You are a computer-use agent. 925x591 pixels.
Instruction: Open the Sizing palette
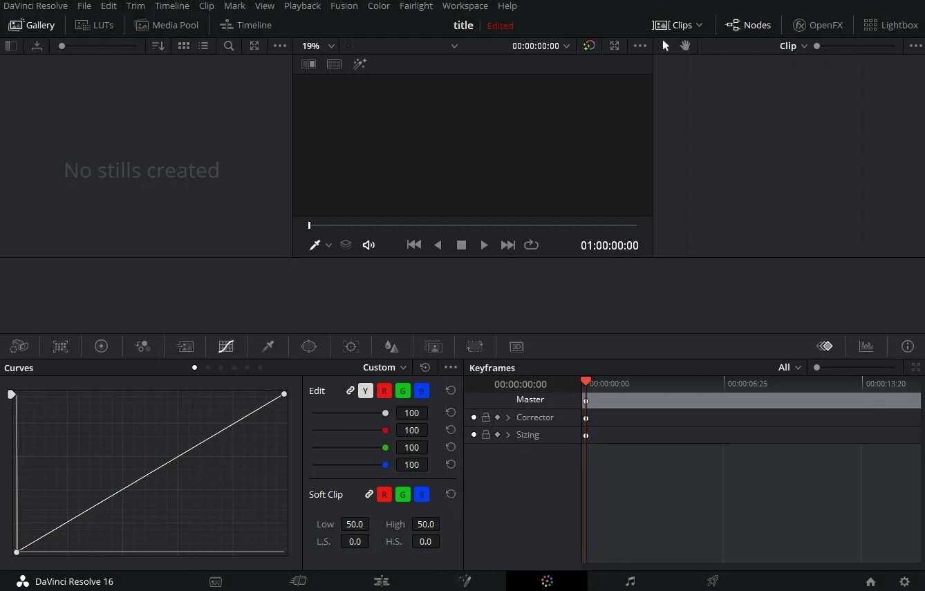475,346
